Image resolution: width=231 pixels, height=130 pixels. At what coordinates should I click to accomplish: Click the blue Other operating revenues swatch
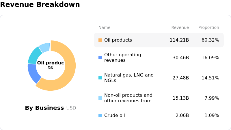click(100, 57)
